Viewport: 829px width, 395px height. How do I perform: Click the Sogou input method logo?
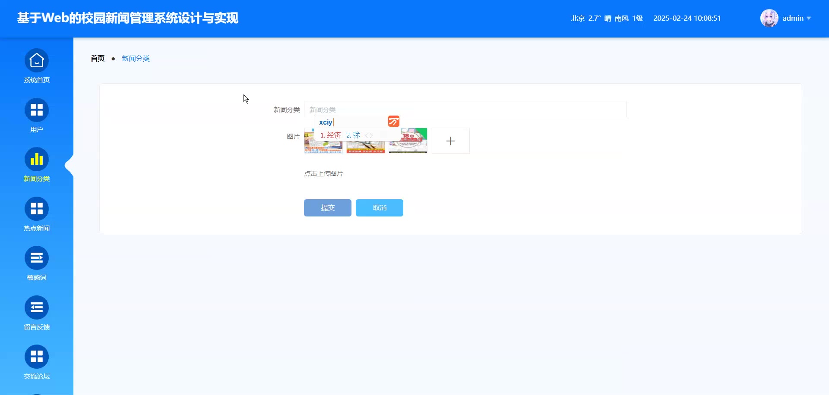(x=393, y=122)
